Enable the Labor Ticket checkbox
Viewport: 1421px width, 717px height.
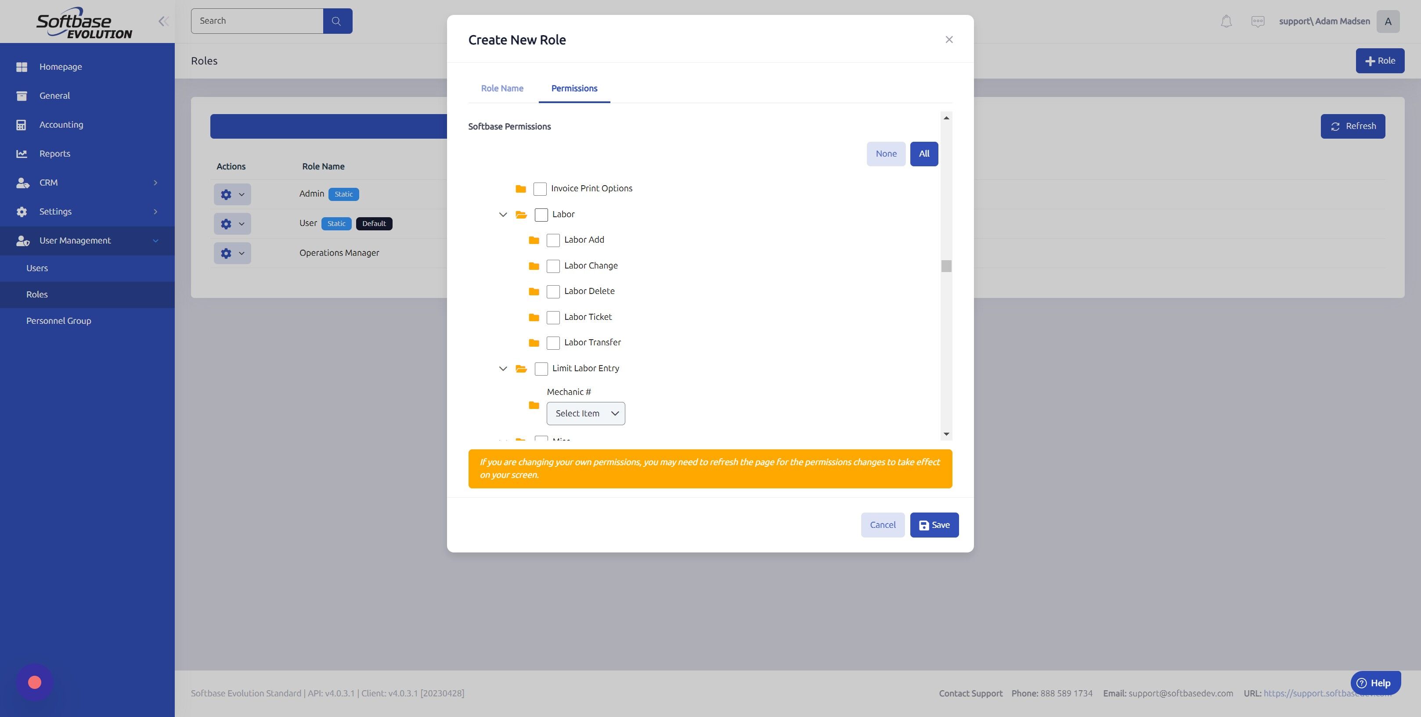click(553, 317)
